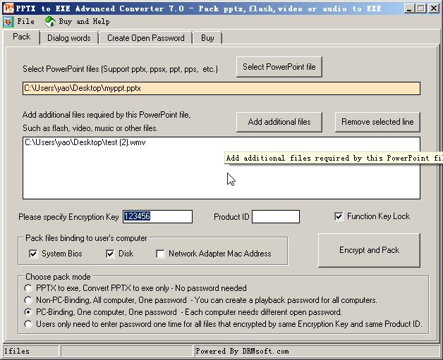The width and height of the screenshot is (443, 360).
Task: Toggle the Function Key Lock checkbox
Action: (x=339, y=216)
